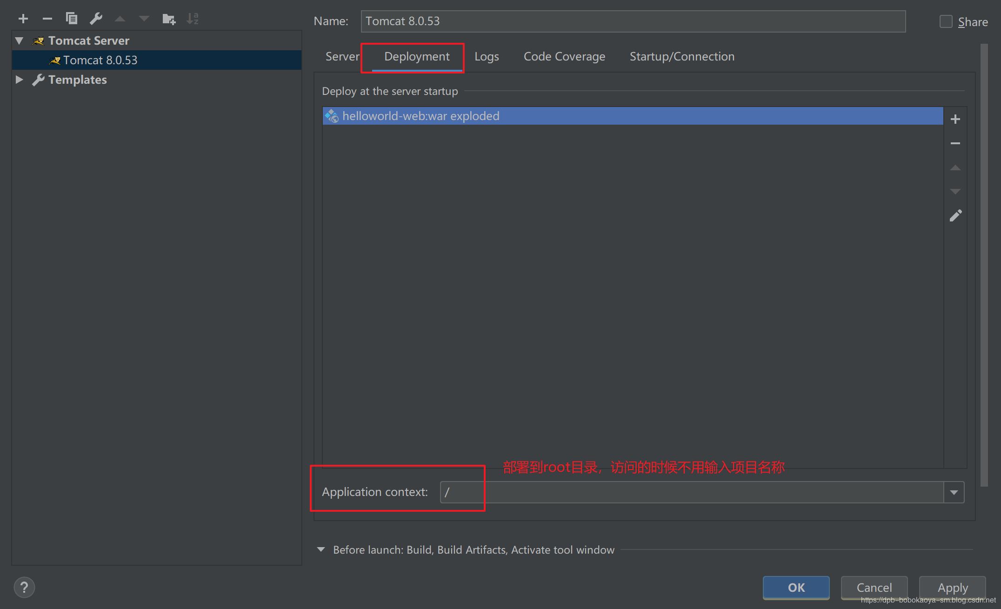The height and width of the screenshot is (609, 1001).
Task: Add an artifact to the deployment list
Action: pos(955,119)
